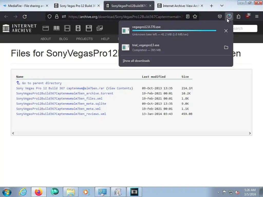Click the Last modified column header
Viewport: 263px width, 197px height.
tap(154, 76)
